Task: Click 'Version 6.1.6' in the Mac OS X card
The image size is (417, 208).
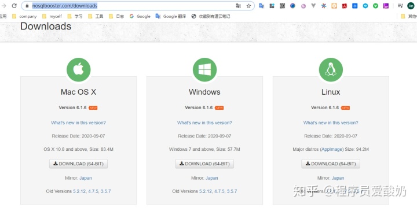Action: 73,107
